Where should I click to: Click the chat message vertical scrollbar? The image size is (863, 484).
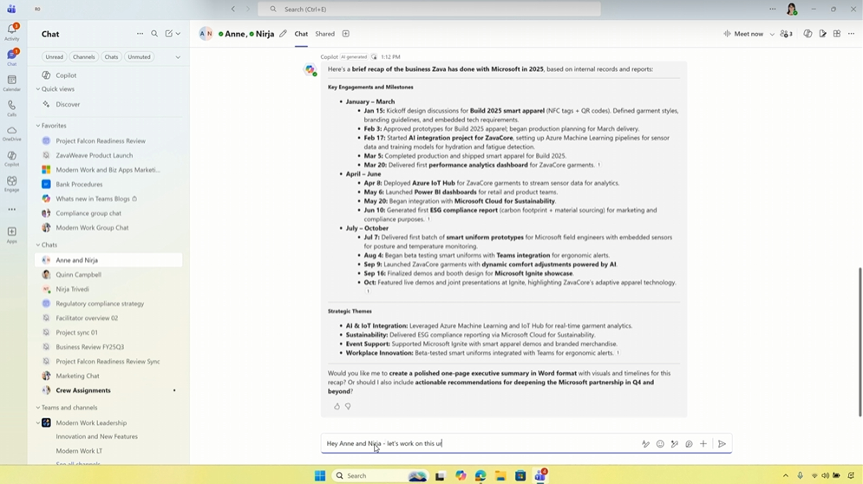point(860,342)
